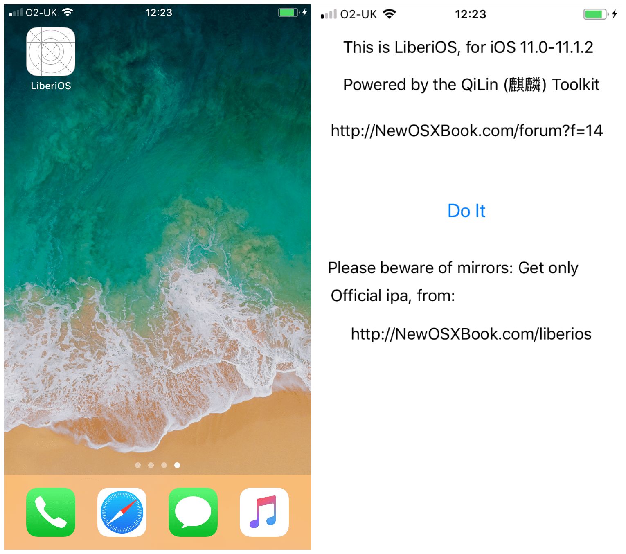
Task: Tap the O2-UK carrier label on the LiberiOS screen
Action: point(358,15)
